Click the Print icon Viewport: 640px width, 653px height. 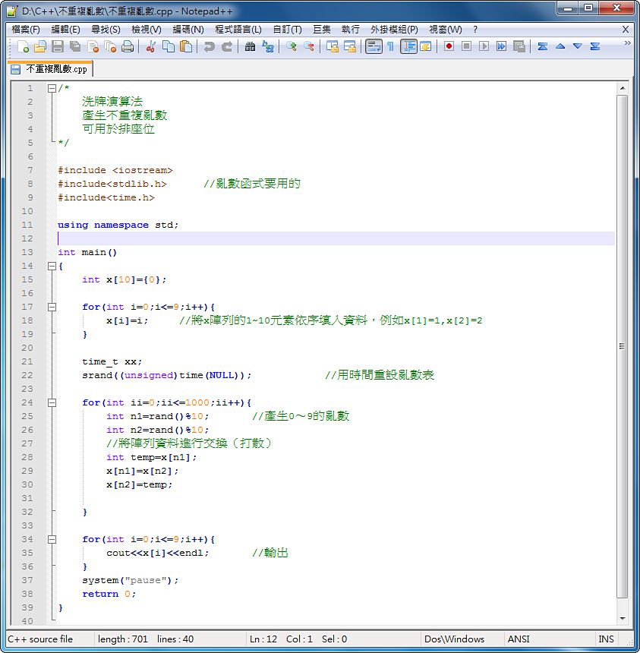pos(128,46)
